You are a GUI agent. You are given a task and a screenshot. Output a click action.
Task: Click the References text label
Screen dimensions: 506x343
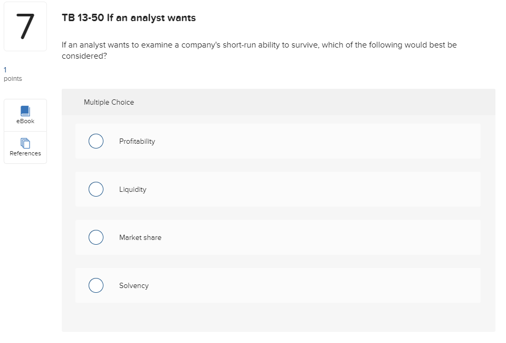coord(25,153)
